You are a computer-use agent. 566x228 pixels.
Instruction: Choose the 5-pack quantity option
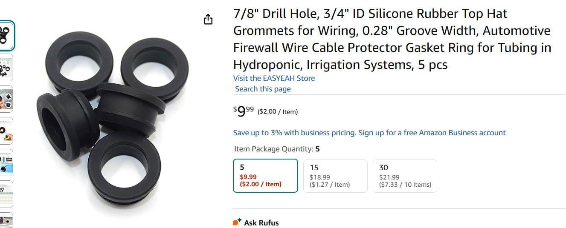[x=265, y=176]
